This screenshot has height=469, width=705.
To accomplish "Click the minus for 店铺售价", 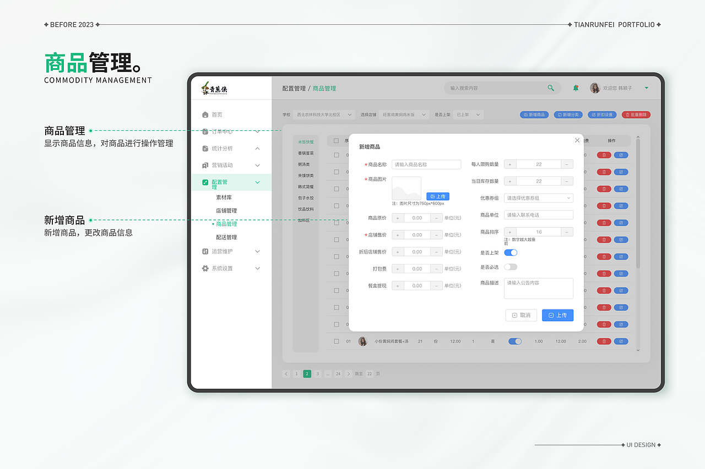I will point(436,235).
